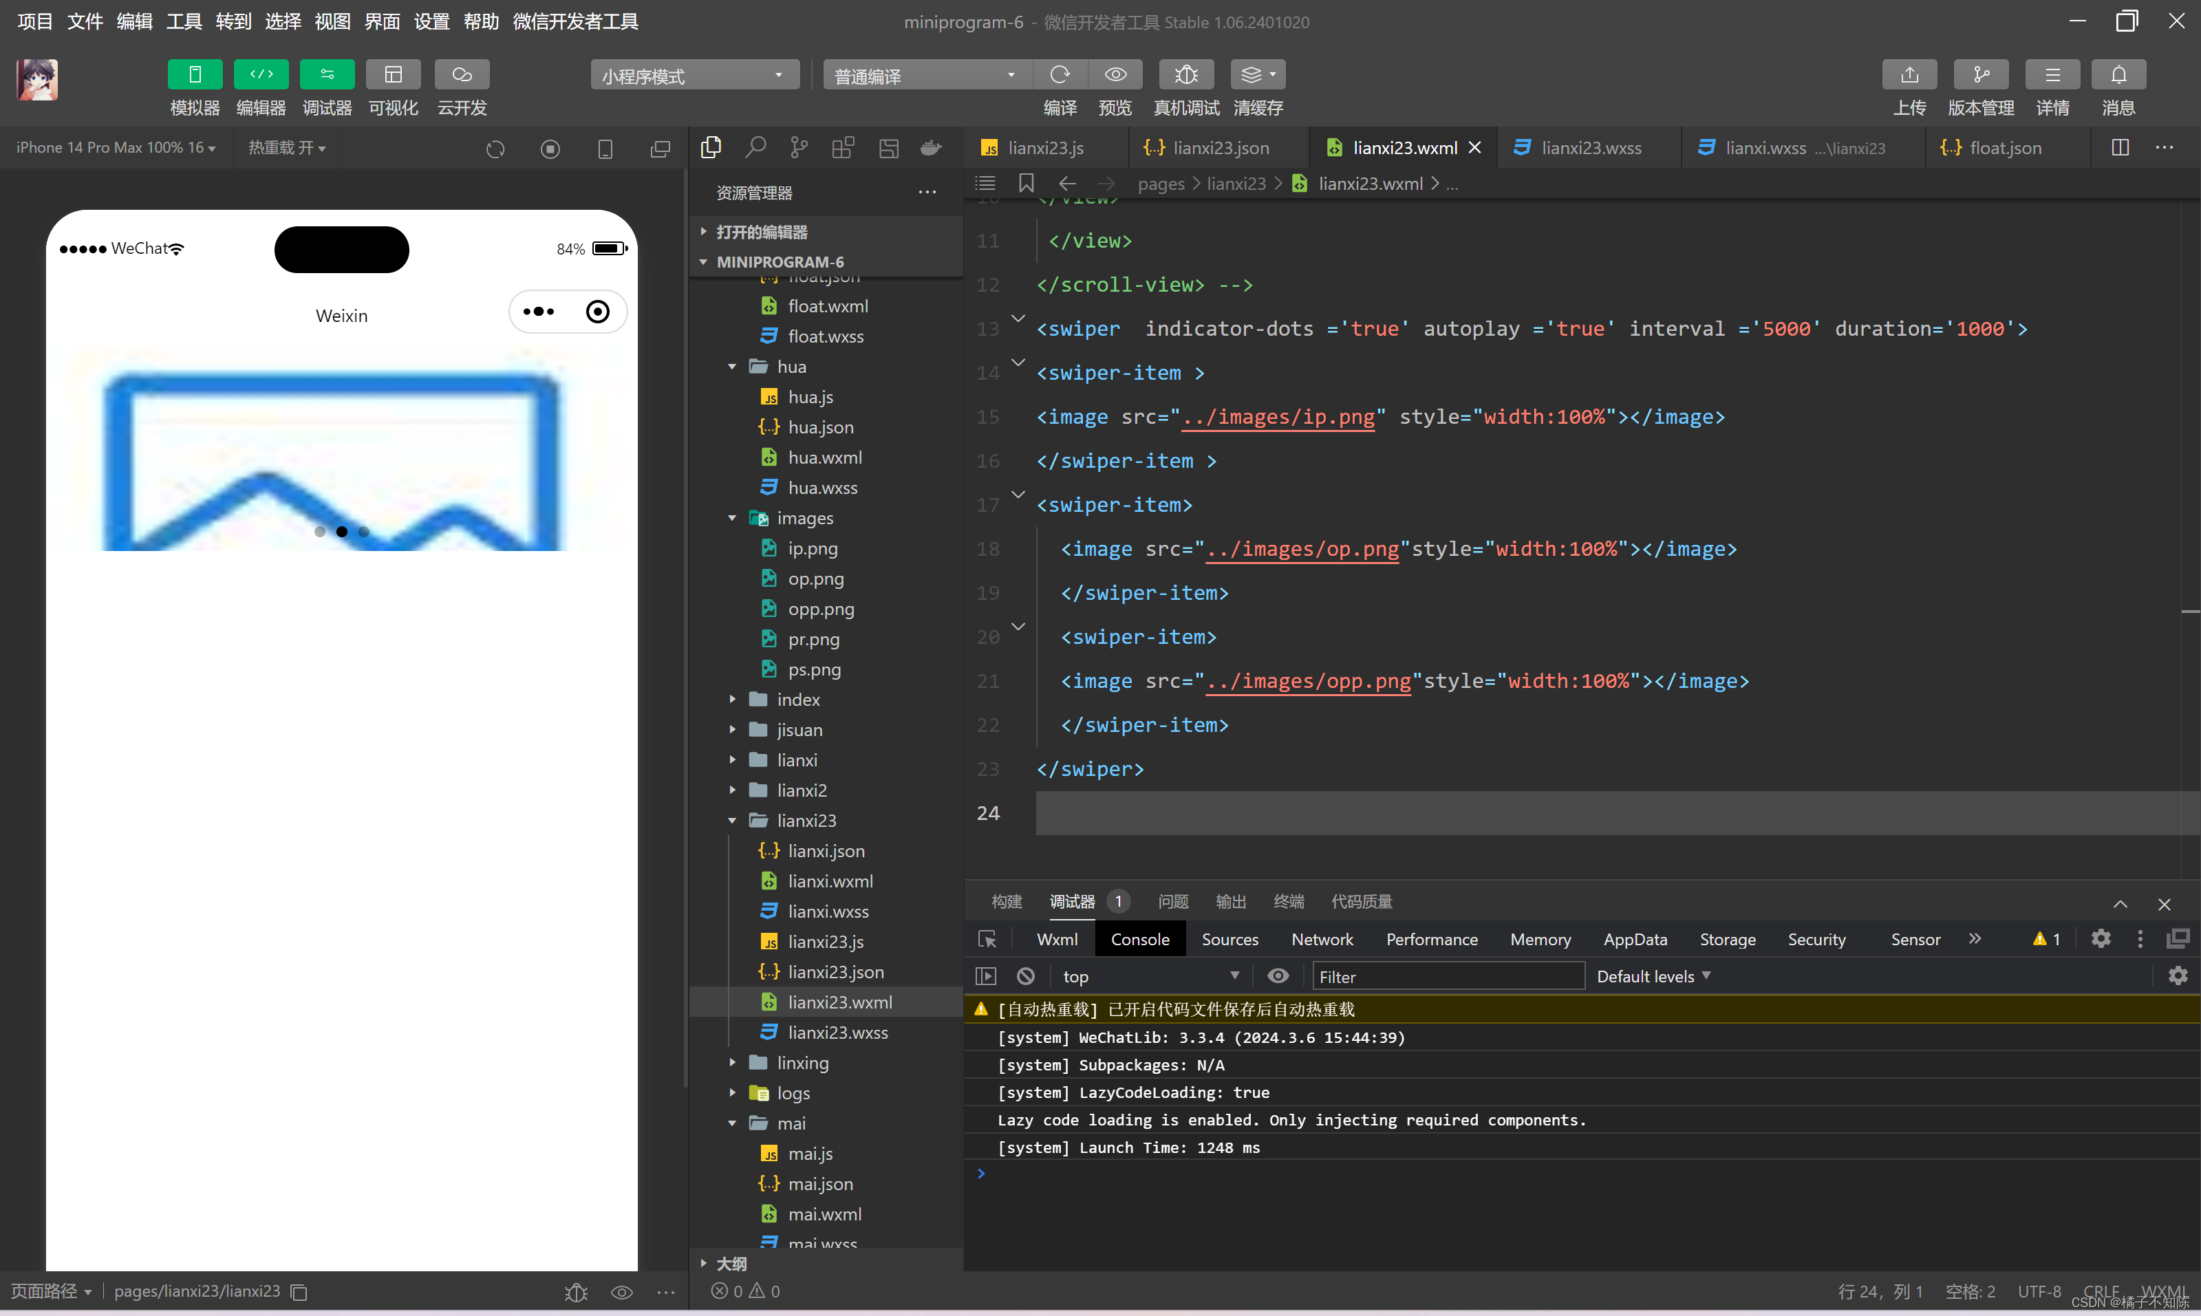Switch to float.json editor tab
Image resolution: width=2201 pixels, height=1316 pixels.
coord(2004,148)
